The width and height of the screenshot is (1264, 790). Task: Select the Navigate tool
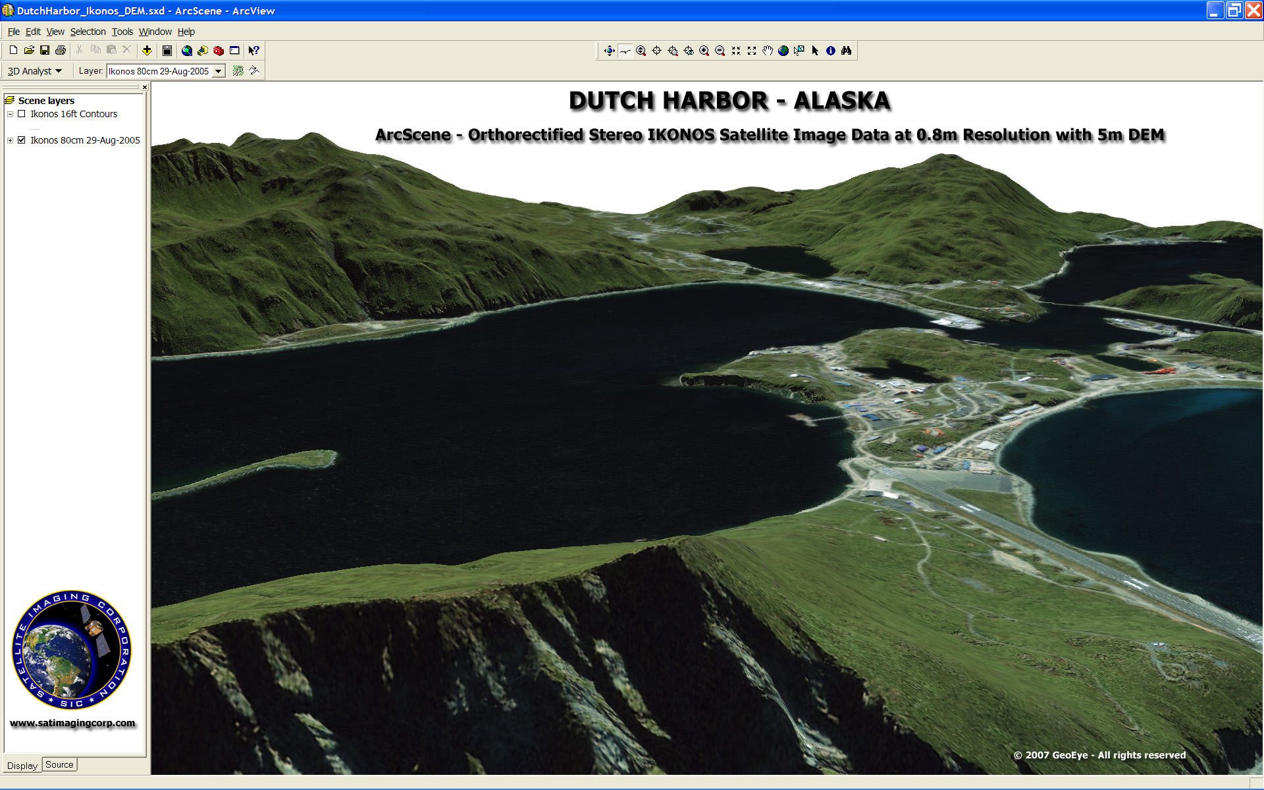[609, 51]
